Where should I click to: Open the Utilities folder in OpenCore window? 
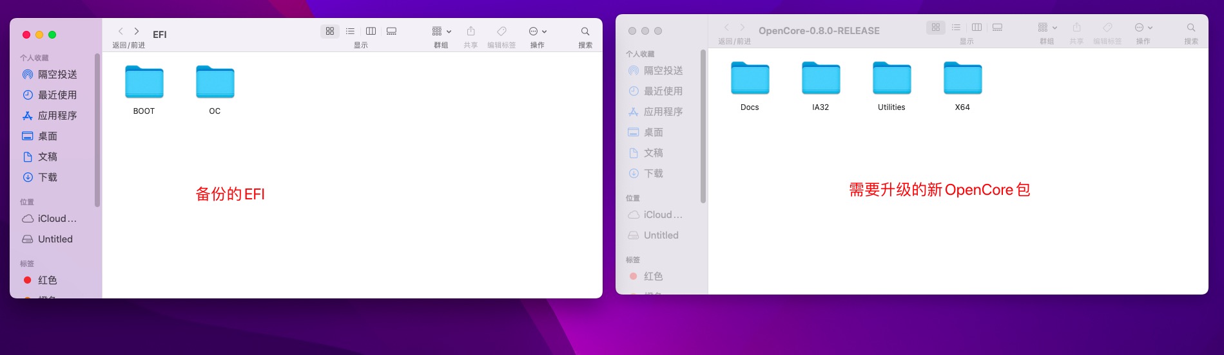(x=891, y=78)
